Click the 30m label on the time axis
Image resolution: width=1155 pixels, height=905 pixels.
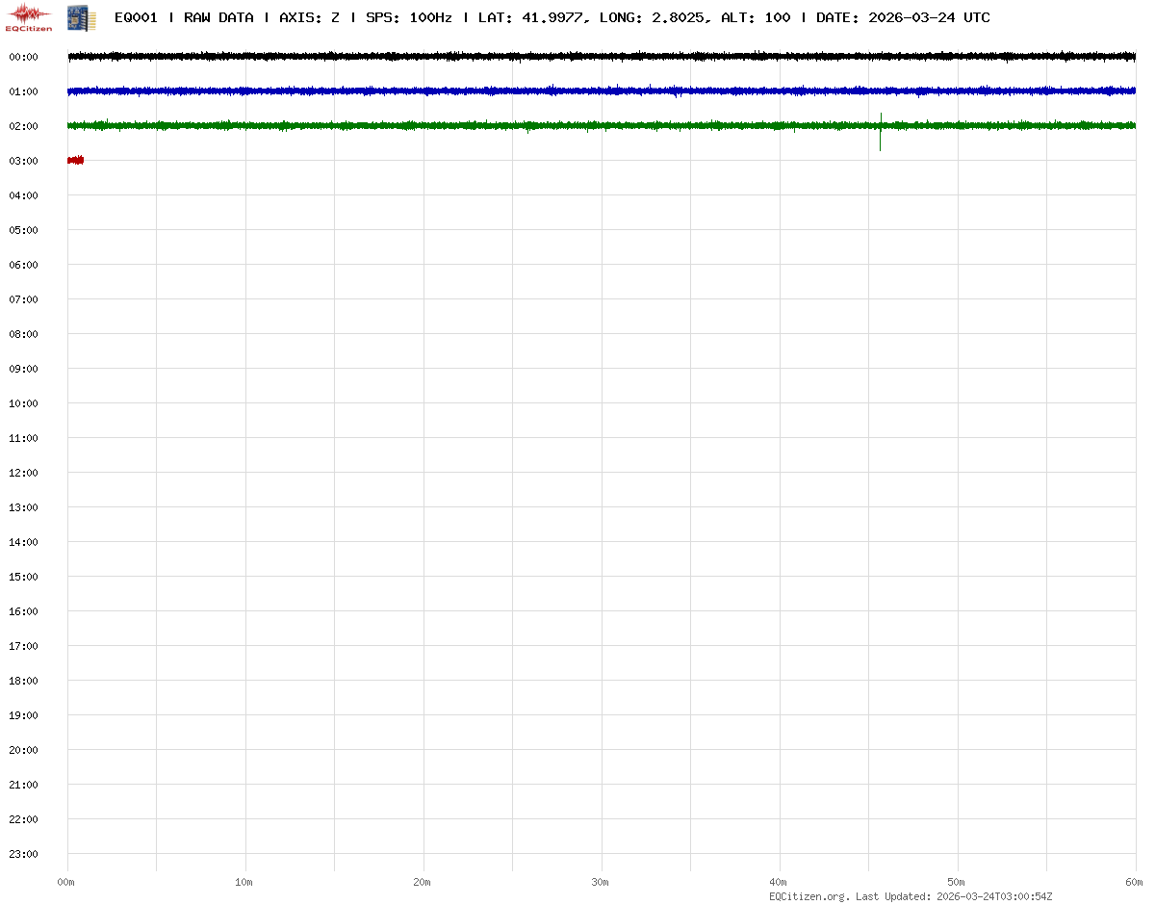601,882
